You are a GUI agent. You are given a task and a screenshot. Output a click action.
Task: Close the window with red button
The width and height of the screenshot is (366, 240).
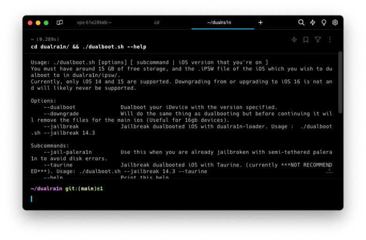[x=30, y=22]
